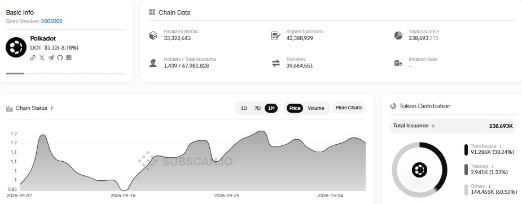Click the Polkadot name heading
Viewport: 522px width, 204px height.
(43, 38)
